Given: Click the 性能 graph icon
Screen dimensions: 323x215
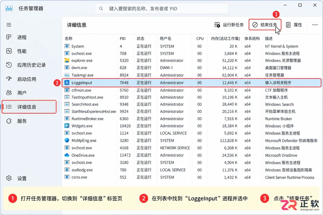Looking at the screenshot, I should [x=9, y=51].
